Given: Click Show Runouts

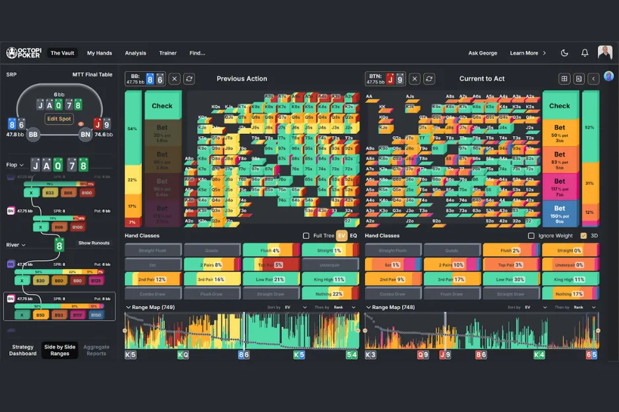Looking at the screenshot, I should coord(93,243).
